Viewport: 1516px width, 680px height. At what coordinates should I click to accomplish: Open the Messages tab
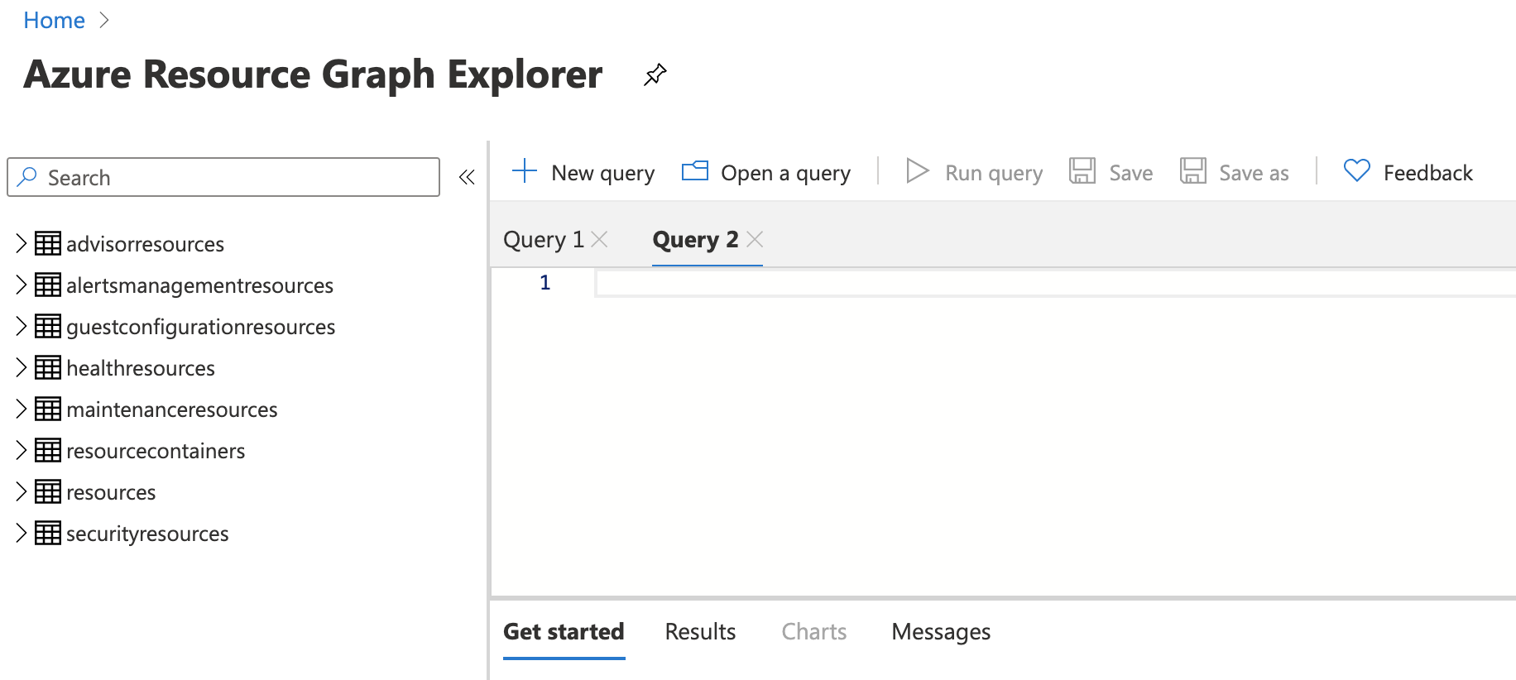[x=941, y=632]
